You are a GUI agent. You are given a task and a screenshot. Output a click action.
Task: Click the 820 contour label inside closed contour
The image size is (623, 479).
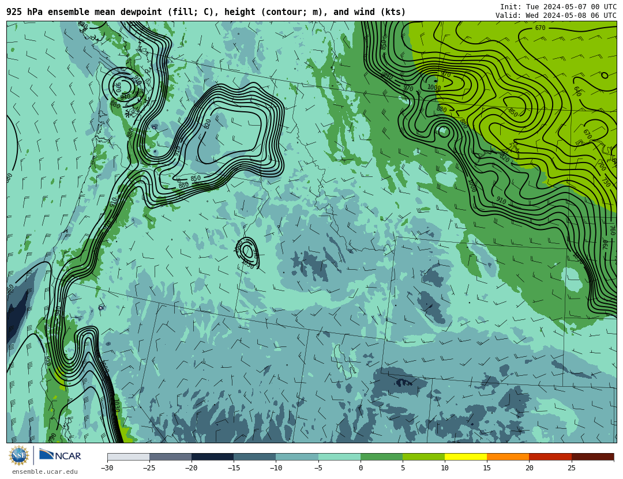(208, 124)
